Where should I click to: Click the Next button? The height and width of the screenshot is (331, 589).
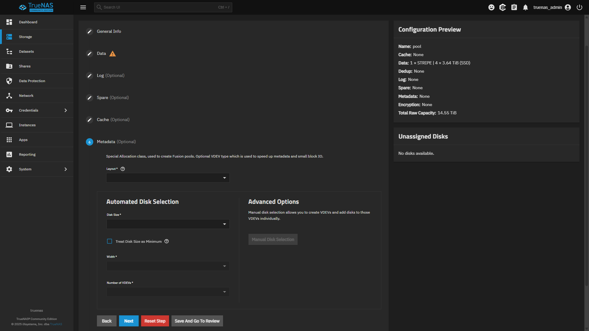coord(129,321)
